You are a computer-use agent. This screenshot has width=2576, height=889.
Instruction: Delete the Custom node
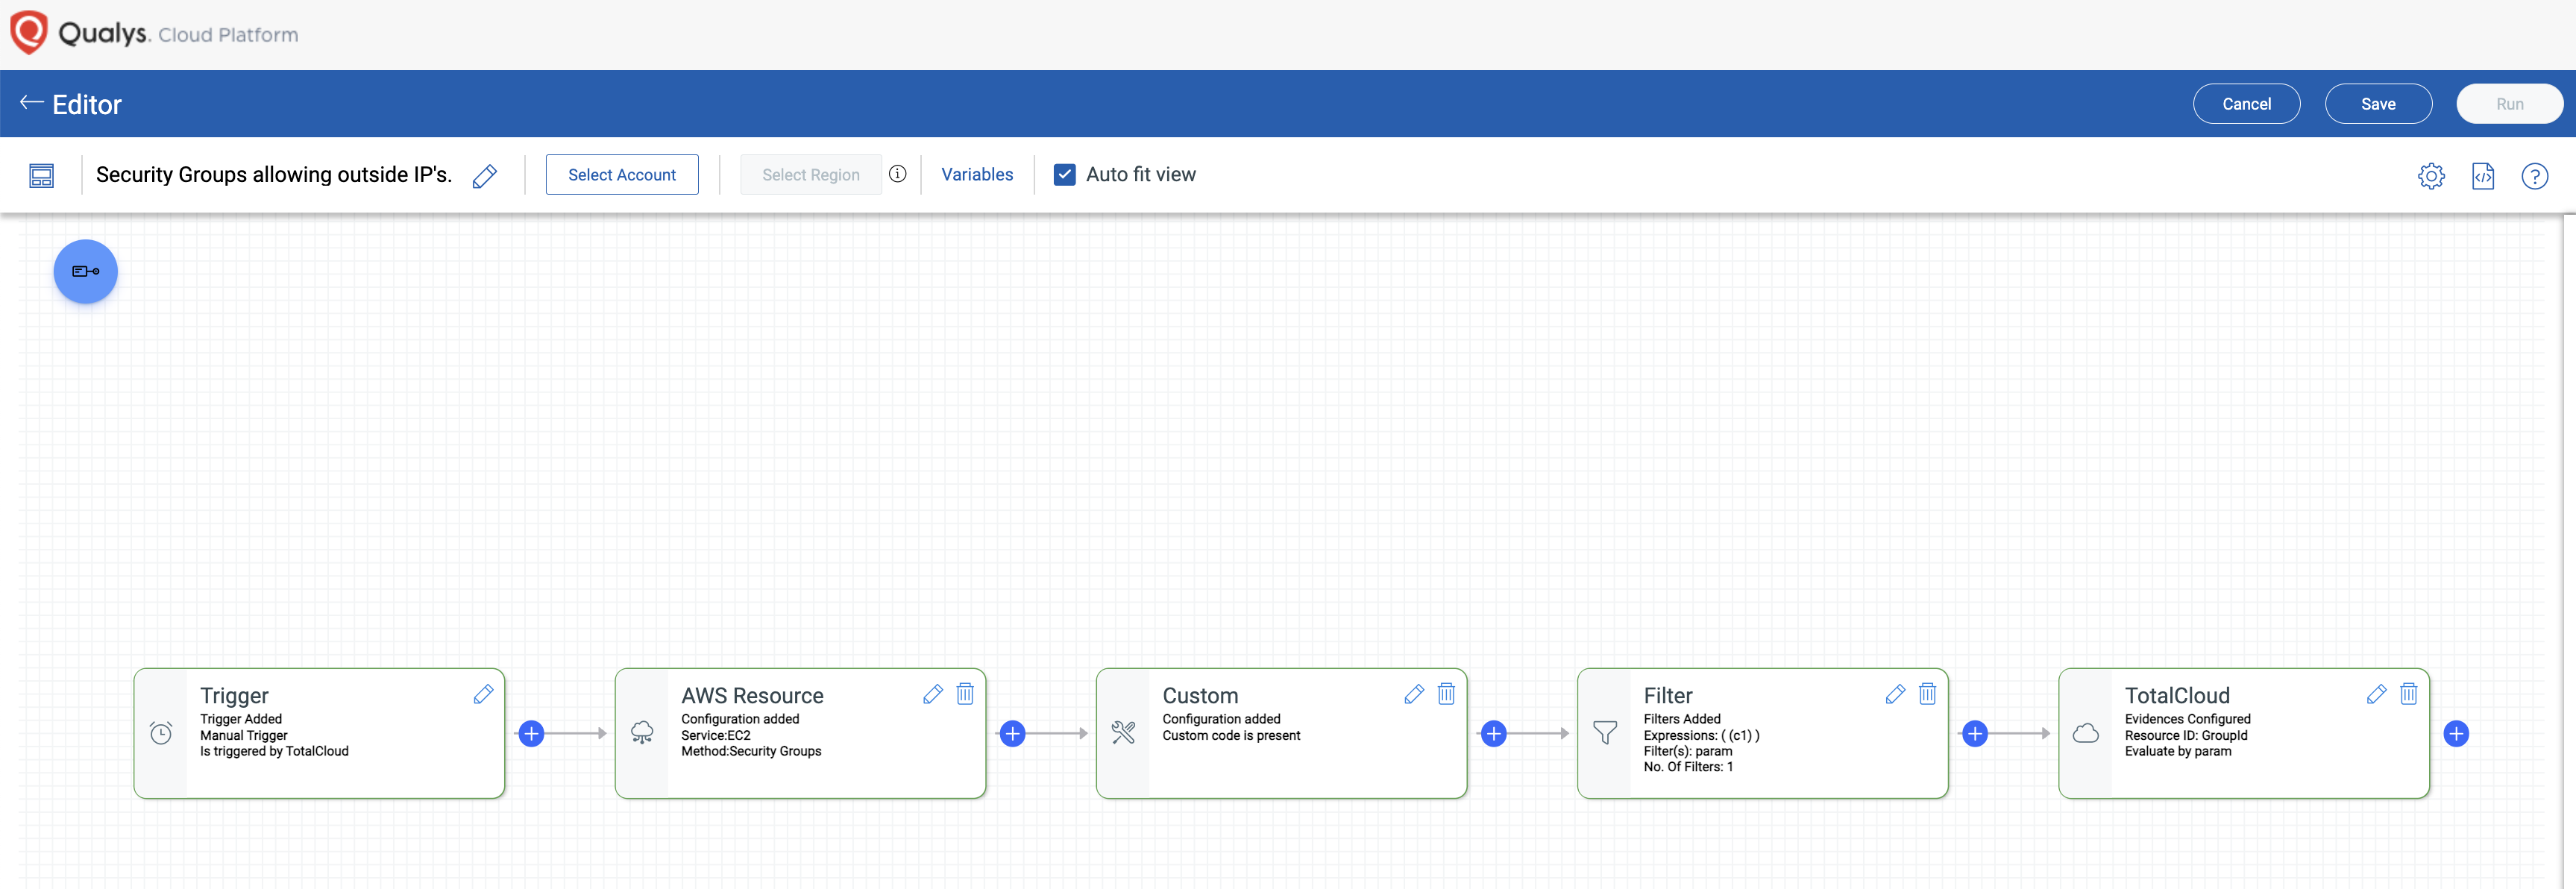(x=1446, y=694)
